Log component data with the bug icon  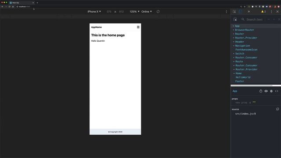coord(271,91)
